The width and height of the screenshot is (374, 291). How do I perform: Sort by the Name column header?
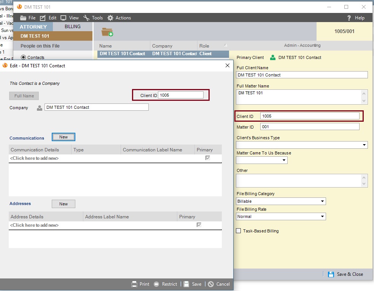tap(124, 46)
